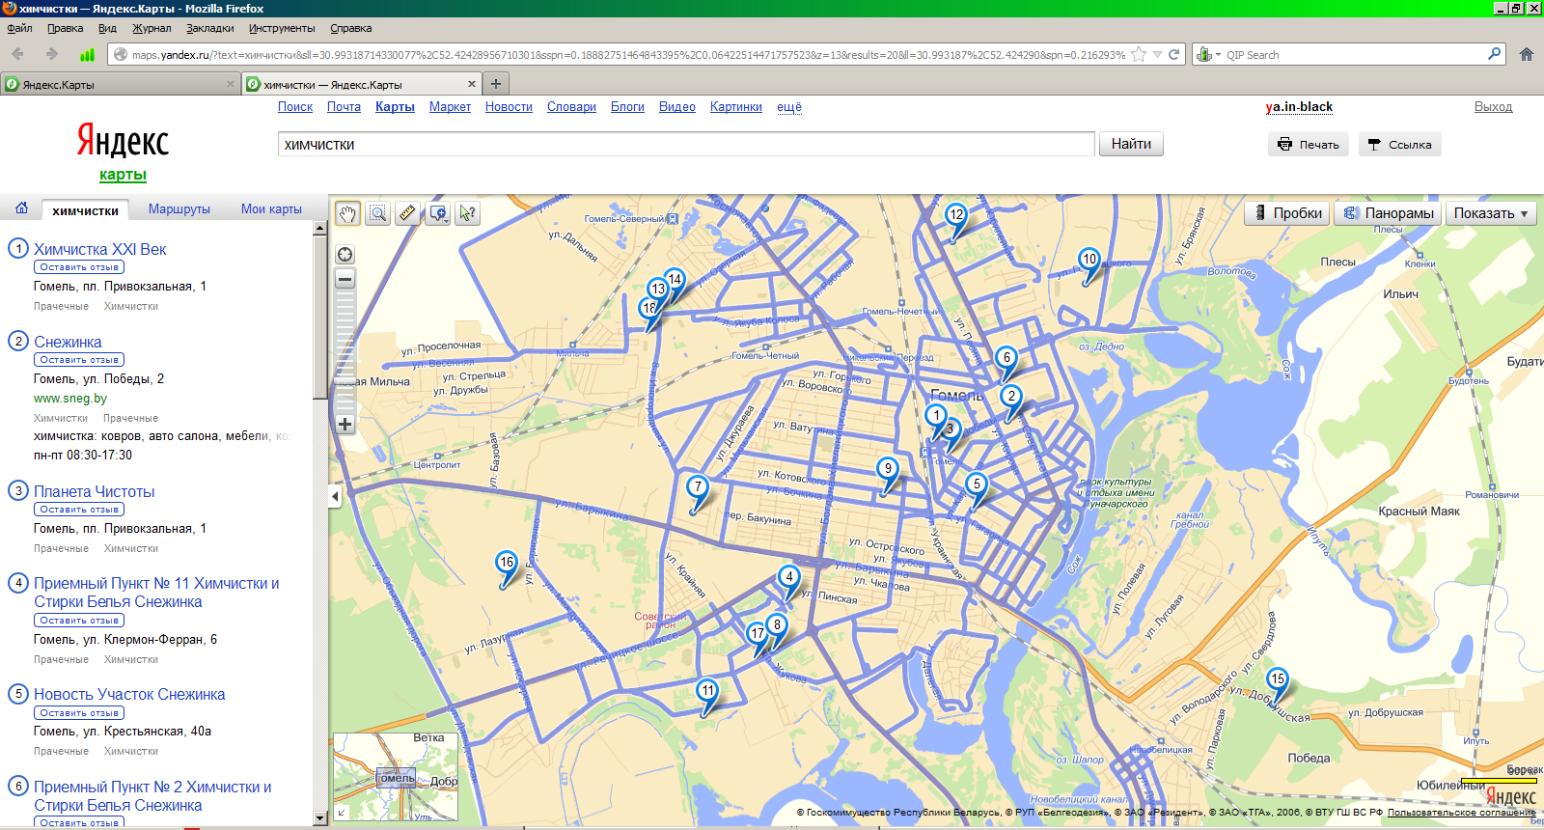Close the химчистки — Яндекс.Карты tab
Image resolution: width=1544 pixels, height=830 pixels.
pyautogui.click(x=472, y=84)
